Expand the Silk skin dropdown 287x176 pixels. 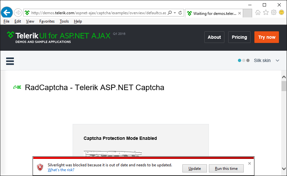[x=277, y=60]
